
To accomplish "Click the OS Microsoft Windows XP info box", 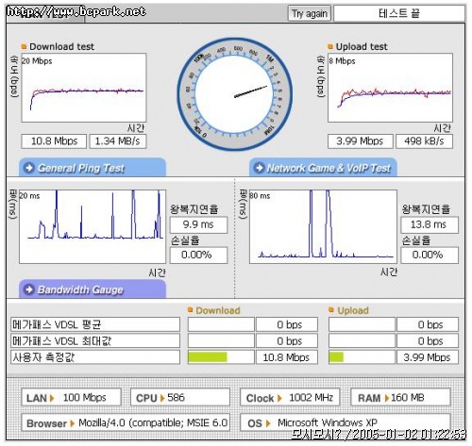I will point(346,422).
